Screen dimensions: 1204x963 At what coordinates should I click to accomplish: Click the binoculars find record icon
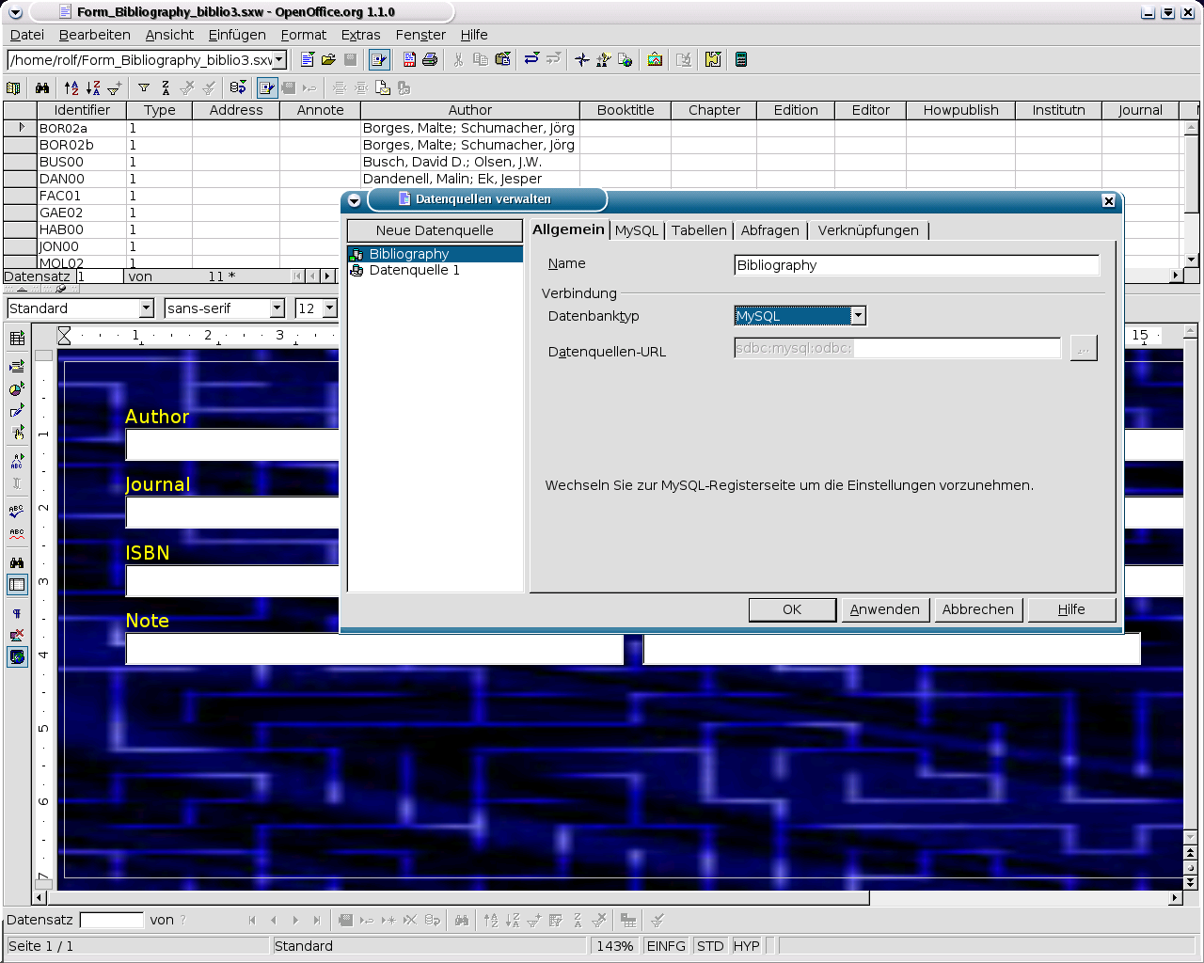[42, 87]
